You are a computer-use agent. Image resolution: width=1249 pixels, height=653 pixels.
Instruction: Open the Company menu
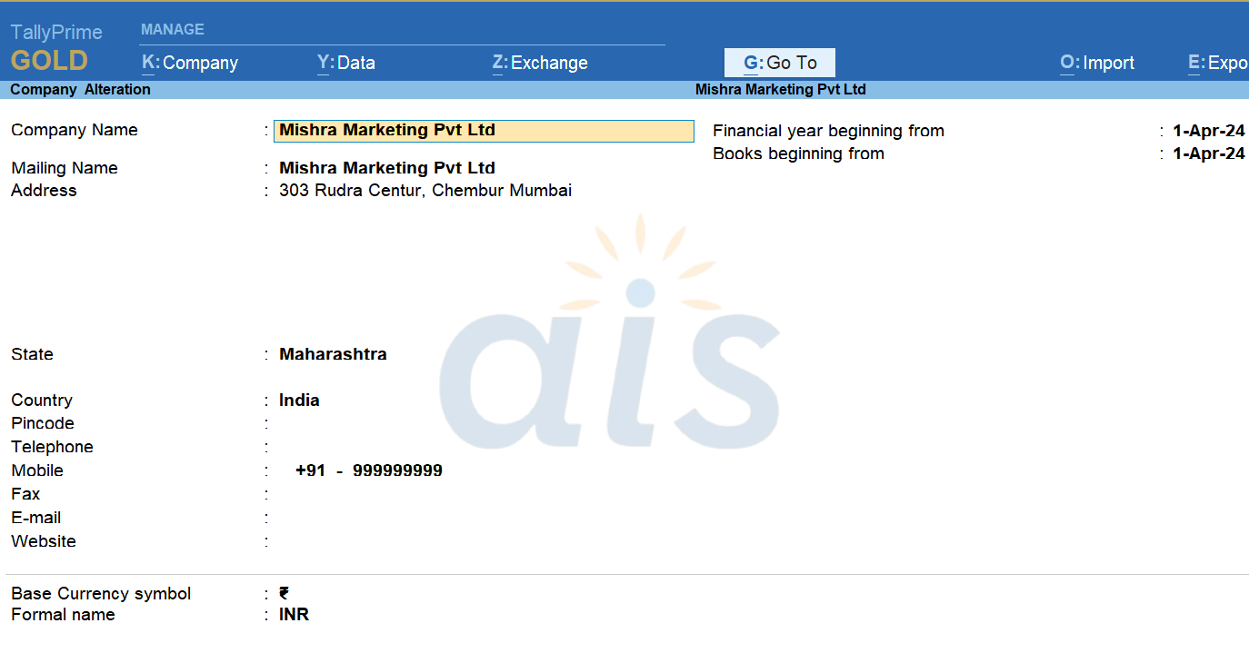(190, 63)
